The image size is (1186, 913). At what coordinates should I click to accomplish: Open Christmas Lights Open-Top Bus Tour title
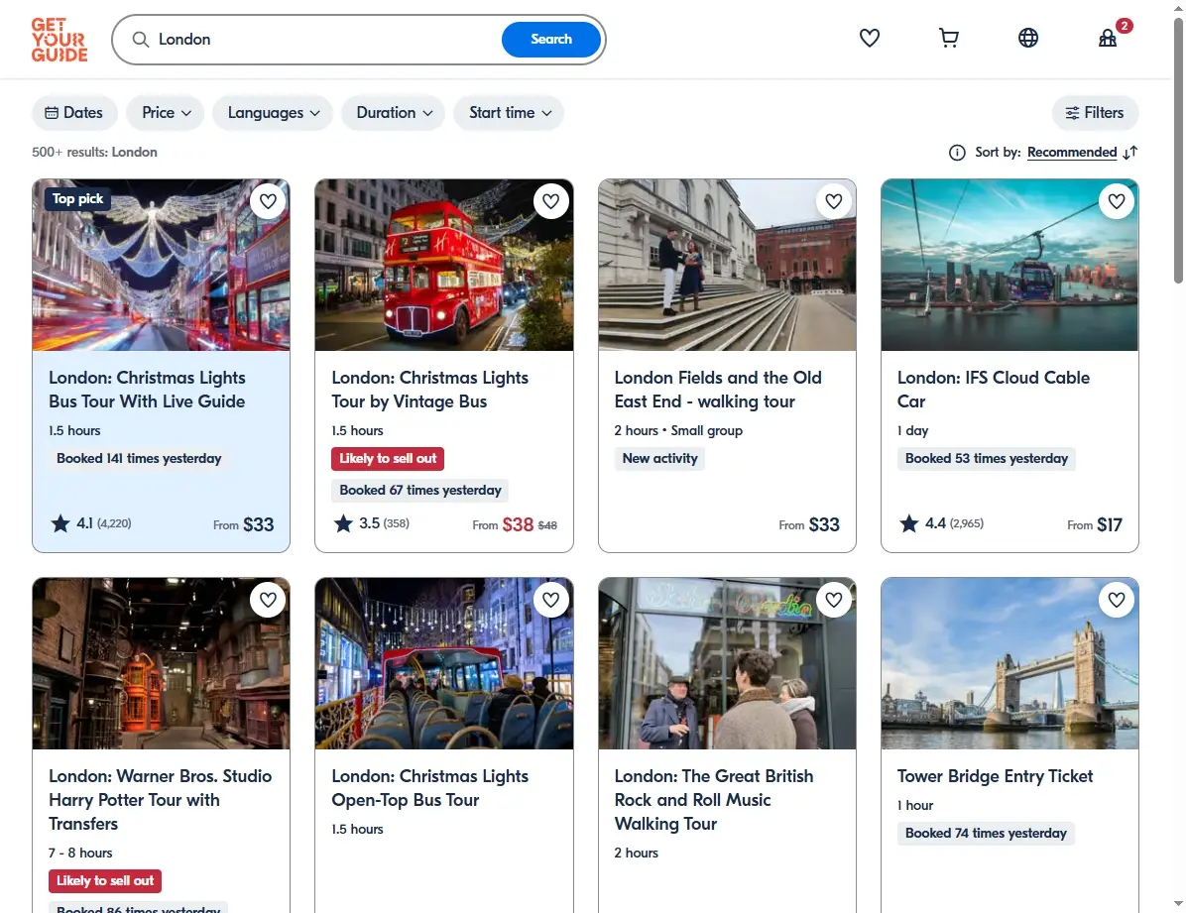429,788
